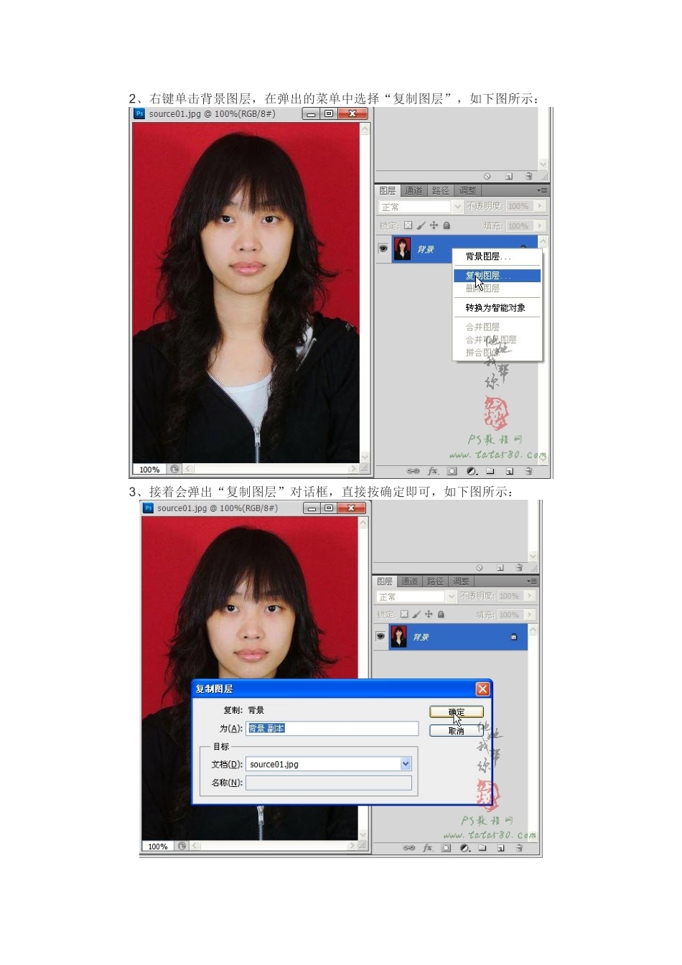Select 背景 layer thumbnail, step 3 screenshot
Screen dimensions: 682x965
399,637
